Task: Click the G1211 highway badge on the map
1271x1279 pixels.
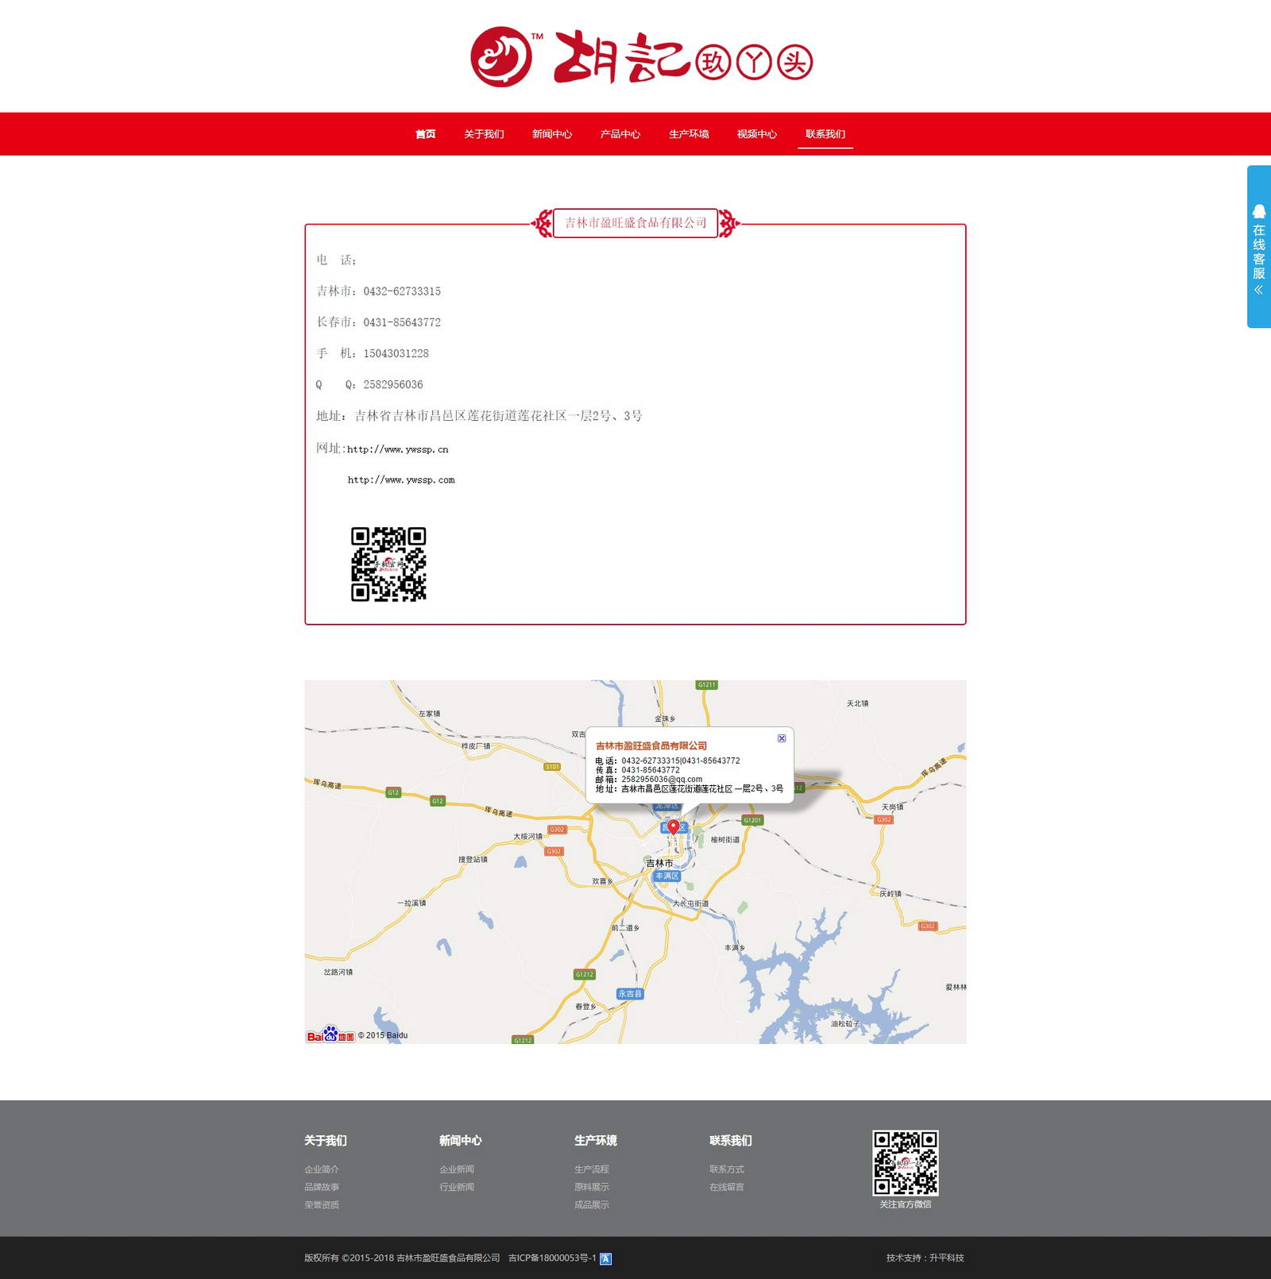Action: click(707, 684)
